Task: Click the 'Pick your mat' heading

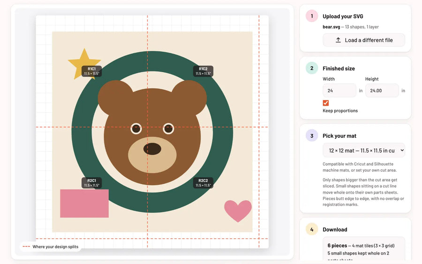Action: click(x=339, y=136)
